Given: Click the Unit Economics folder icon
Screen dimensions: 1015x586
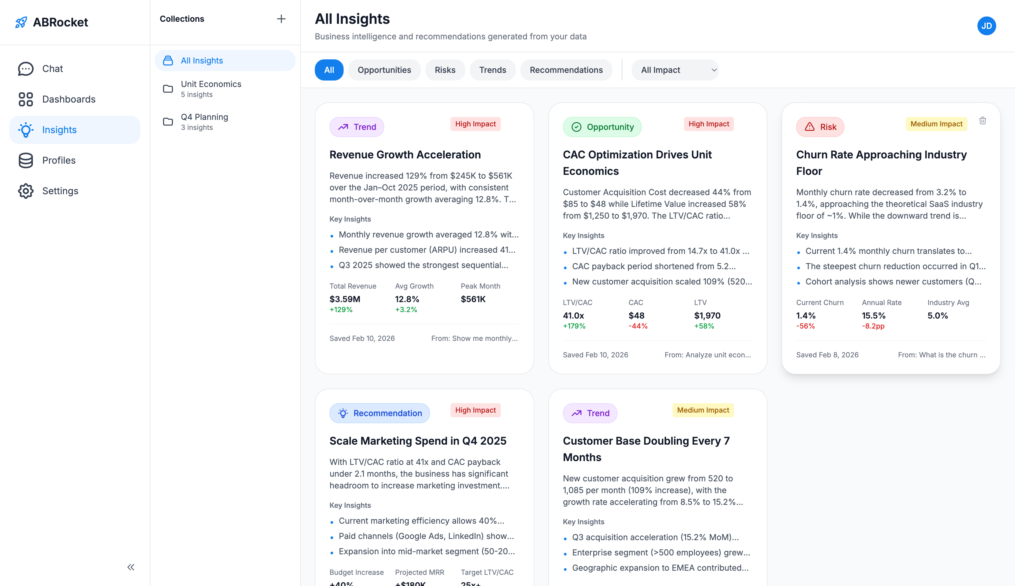Looking at the screenshot, I should (x=168, y=88).
